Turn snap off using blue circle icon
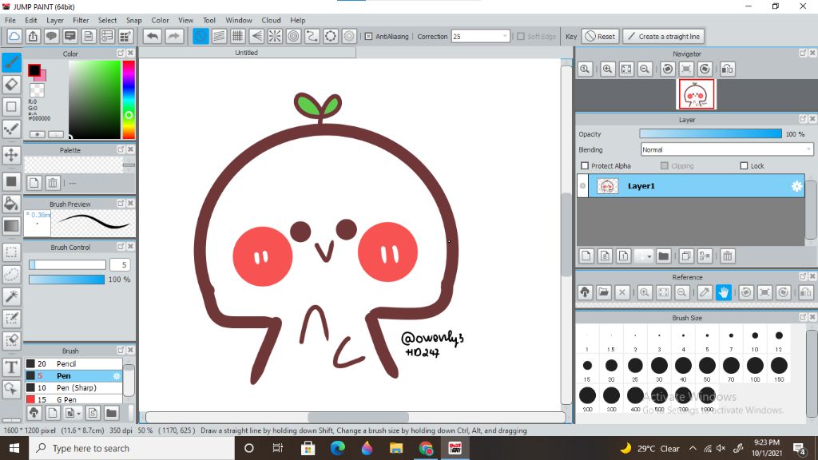Viewport: 818px width, 460px height. point(201,36)
